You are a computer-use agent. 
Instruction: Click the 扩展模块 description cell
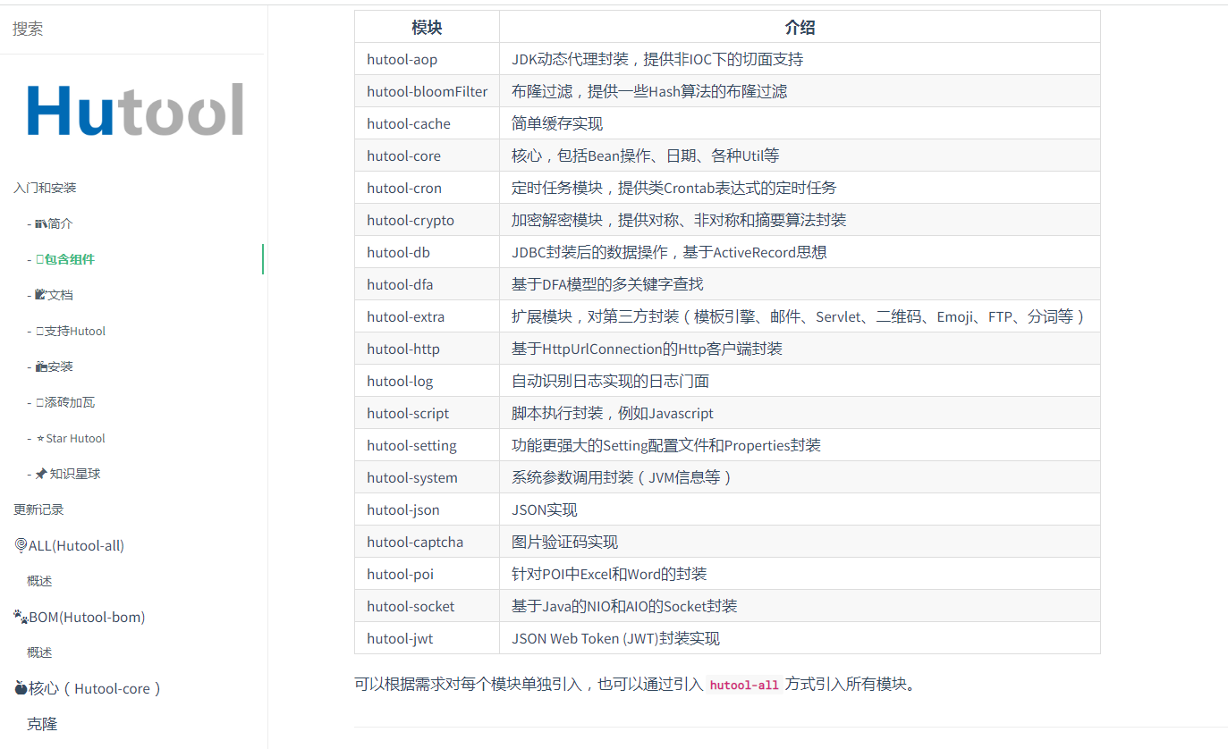coord(800,316)
